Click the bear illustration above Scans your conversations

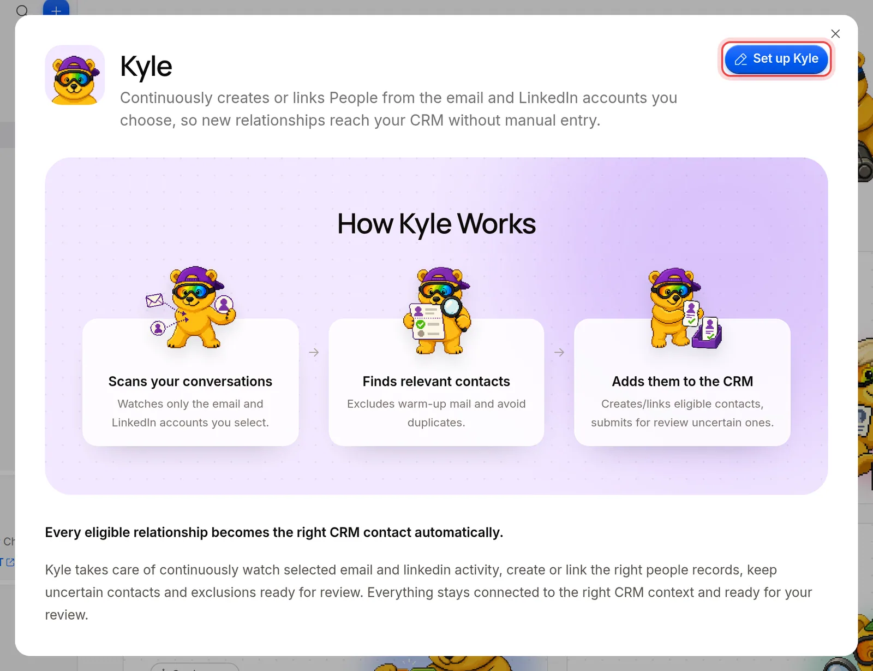click(190, 307)
